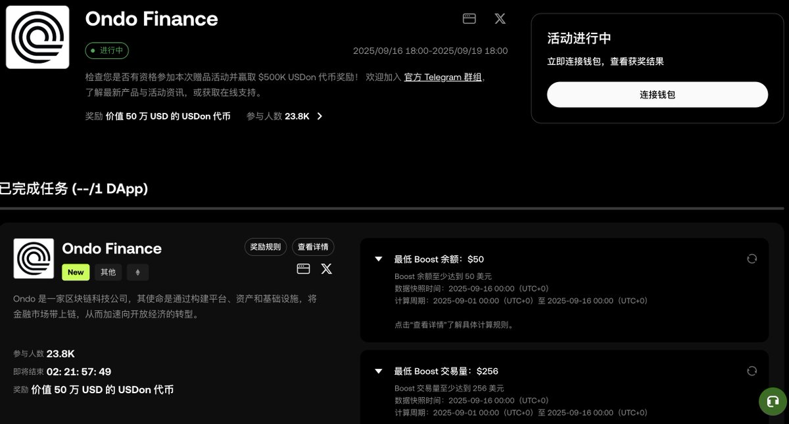
Task: Click the DApp card reward 价值 50 万 USD 的 USDon 代币
Action: [103, 390]
